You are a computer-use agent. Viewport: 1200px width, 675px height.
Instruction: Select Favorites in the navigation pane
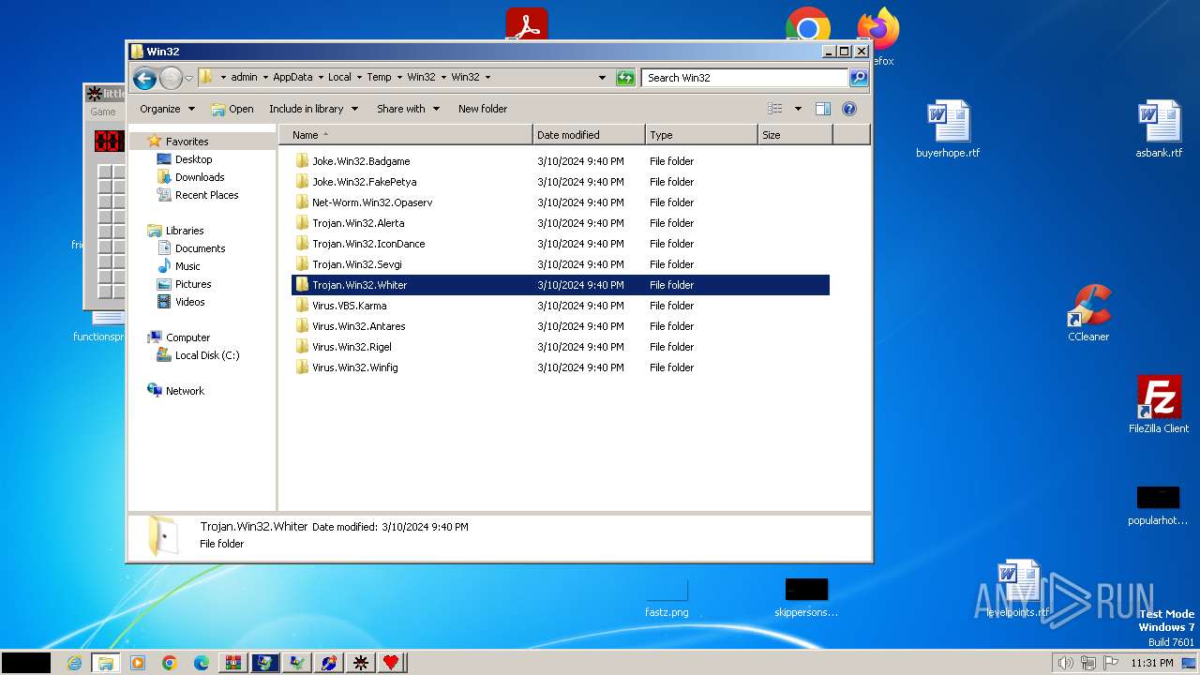(187, 142)
